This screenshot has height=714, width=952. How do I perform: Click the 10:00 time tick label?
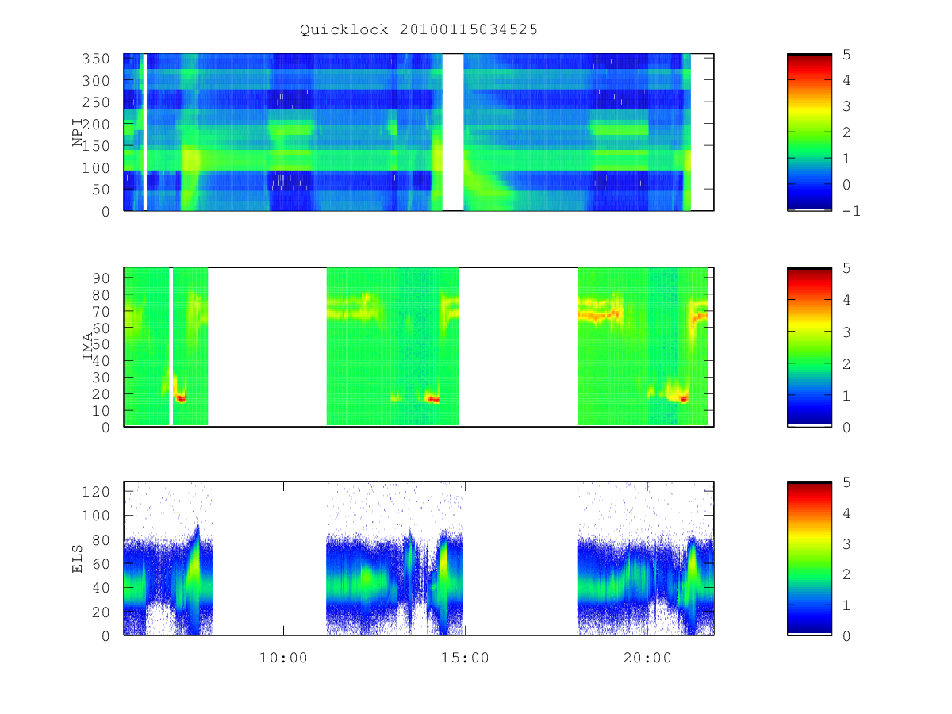pyautogui.click(x=283, y=658)
